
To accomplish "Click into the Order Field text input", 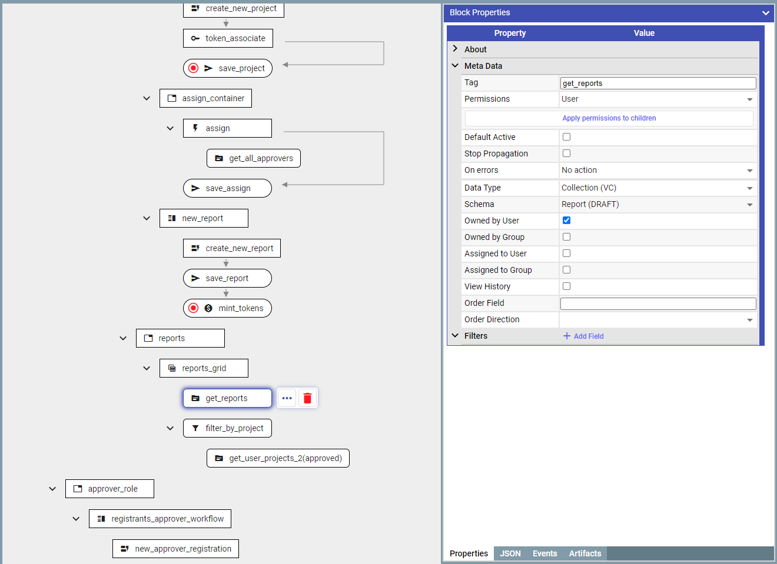I will (x=658, y=303).
